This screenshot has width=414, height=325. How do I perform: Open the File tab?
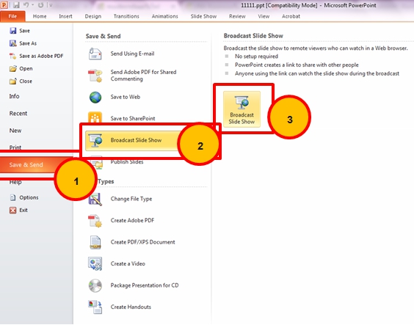click(12, 16)
